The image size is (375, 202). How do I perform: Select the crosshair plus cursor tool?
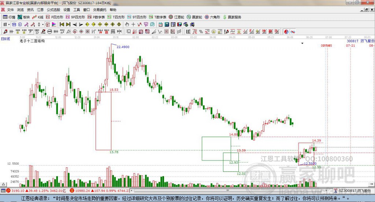click(133, 24)
